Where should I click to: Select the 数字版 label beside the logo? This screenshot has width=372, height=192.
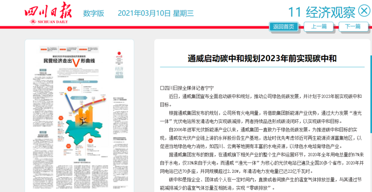93,13
